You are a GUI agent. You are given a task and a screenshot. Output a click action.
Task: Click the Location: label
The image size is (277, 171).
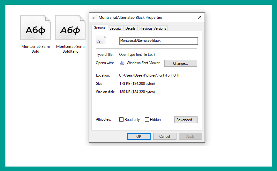click(103, 75)
